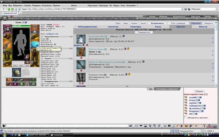219x137 pixels.
Task: Click the chat message input field
Action: coord(67,126)
